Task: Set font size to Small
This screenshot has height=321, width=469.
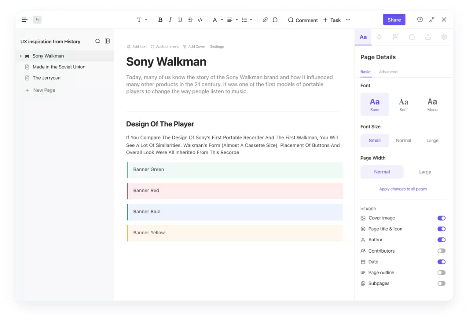Action: pyautogui.click(x=374, y=141)
